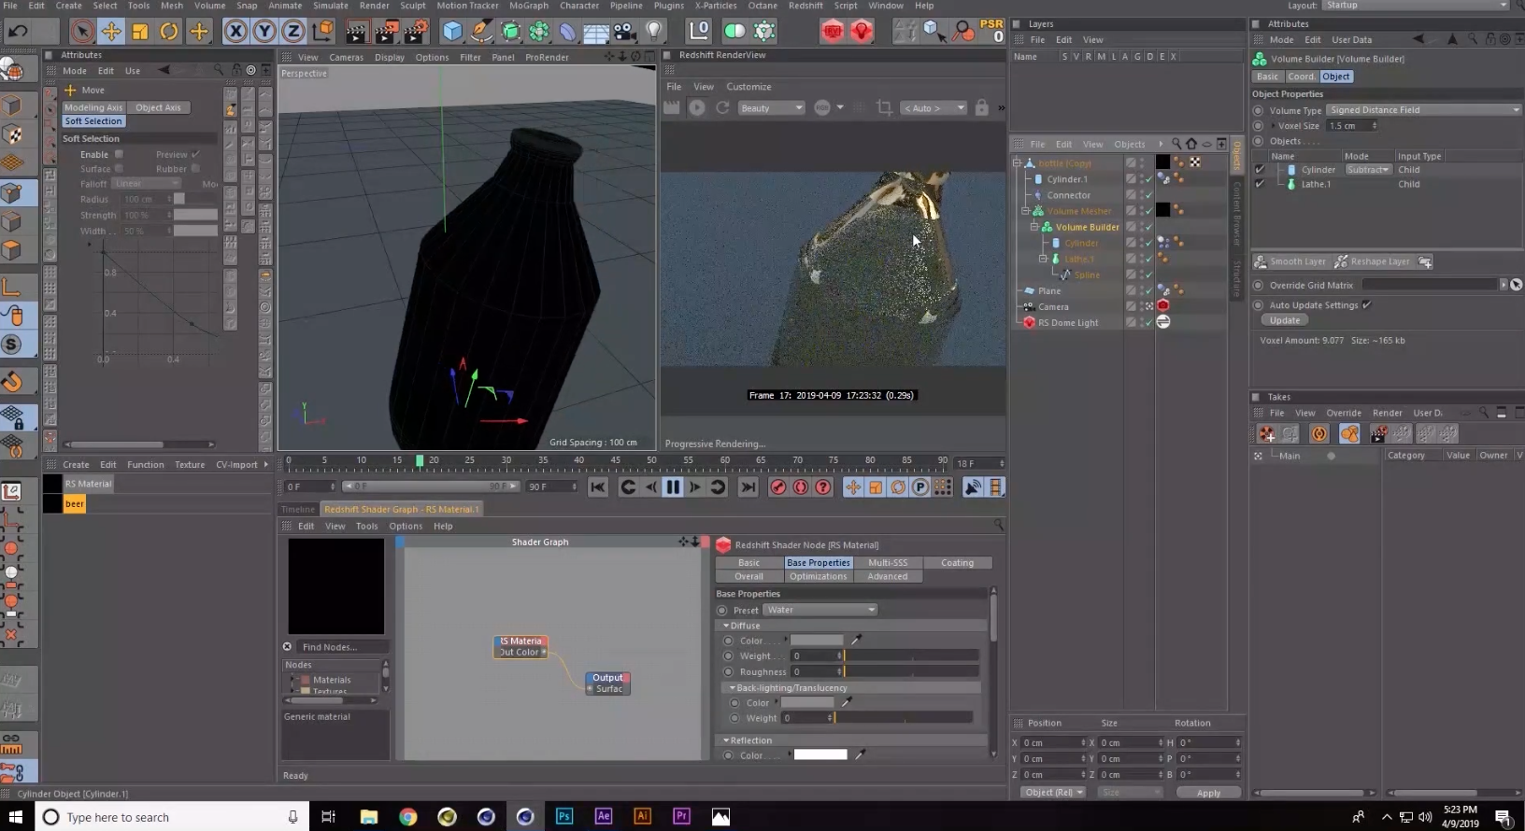
Task: Click the Undo arrow icon
Action: tap(18, 32)
